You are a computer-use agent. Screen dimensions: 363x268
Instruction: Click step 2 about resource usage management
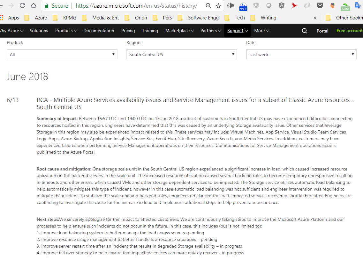(127, 240)
